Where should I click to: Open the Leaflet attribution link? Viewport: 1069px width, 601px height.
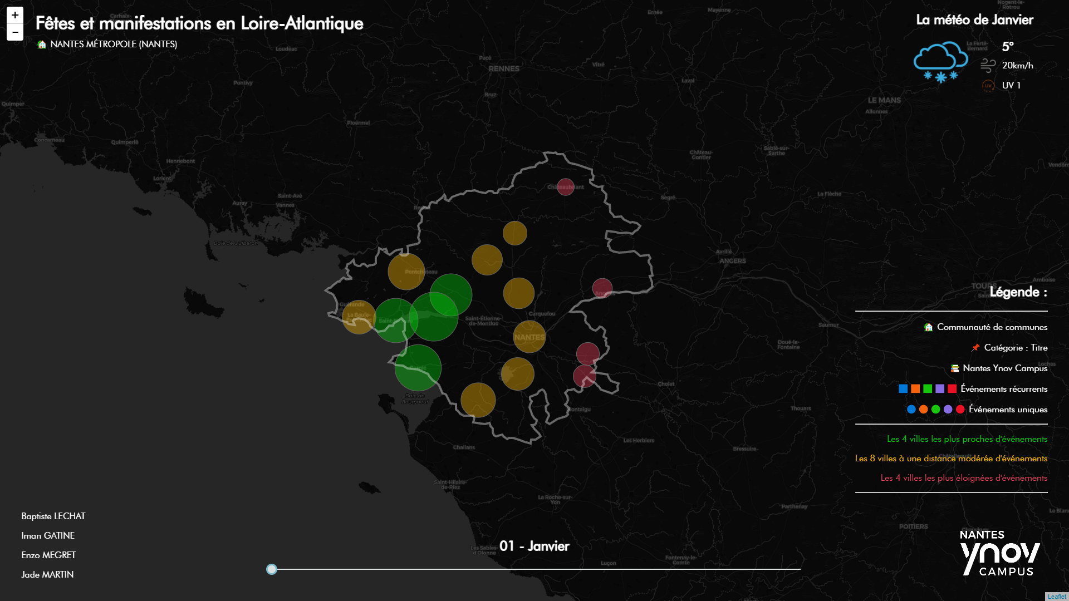[x=1056, y=597]
